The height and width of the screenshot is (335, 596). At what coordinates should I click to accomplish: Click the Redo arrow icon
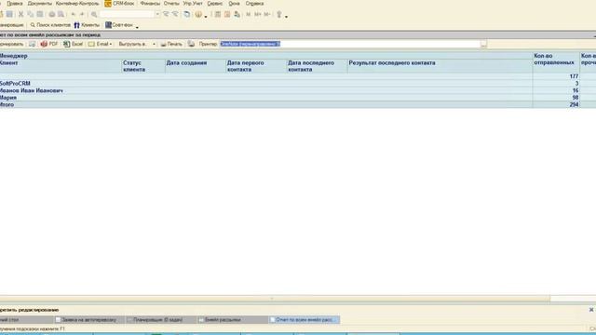click(x=82, y=15)
